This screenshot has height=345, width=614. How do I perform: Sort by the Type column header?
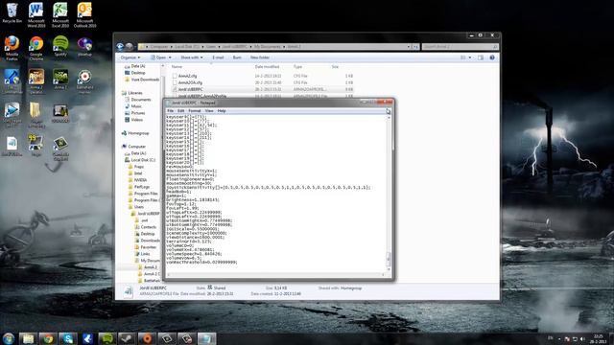coord(298,67)
